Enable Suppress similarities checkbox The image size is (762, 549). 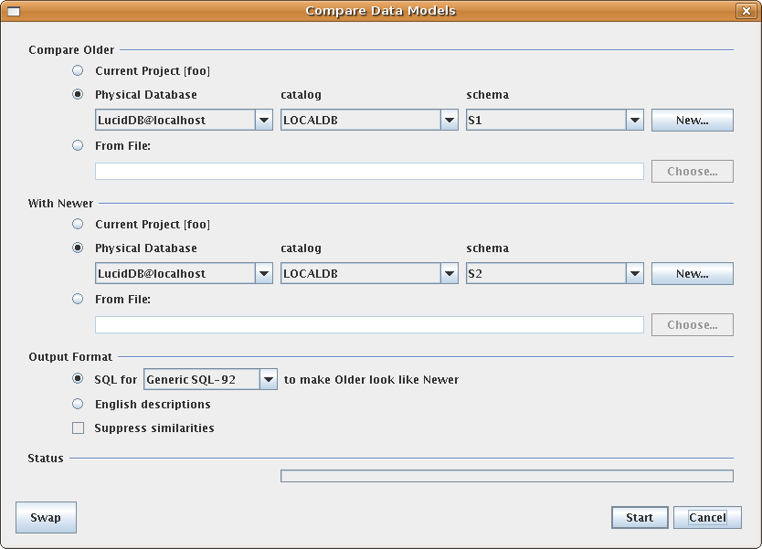coord(78,428)
